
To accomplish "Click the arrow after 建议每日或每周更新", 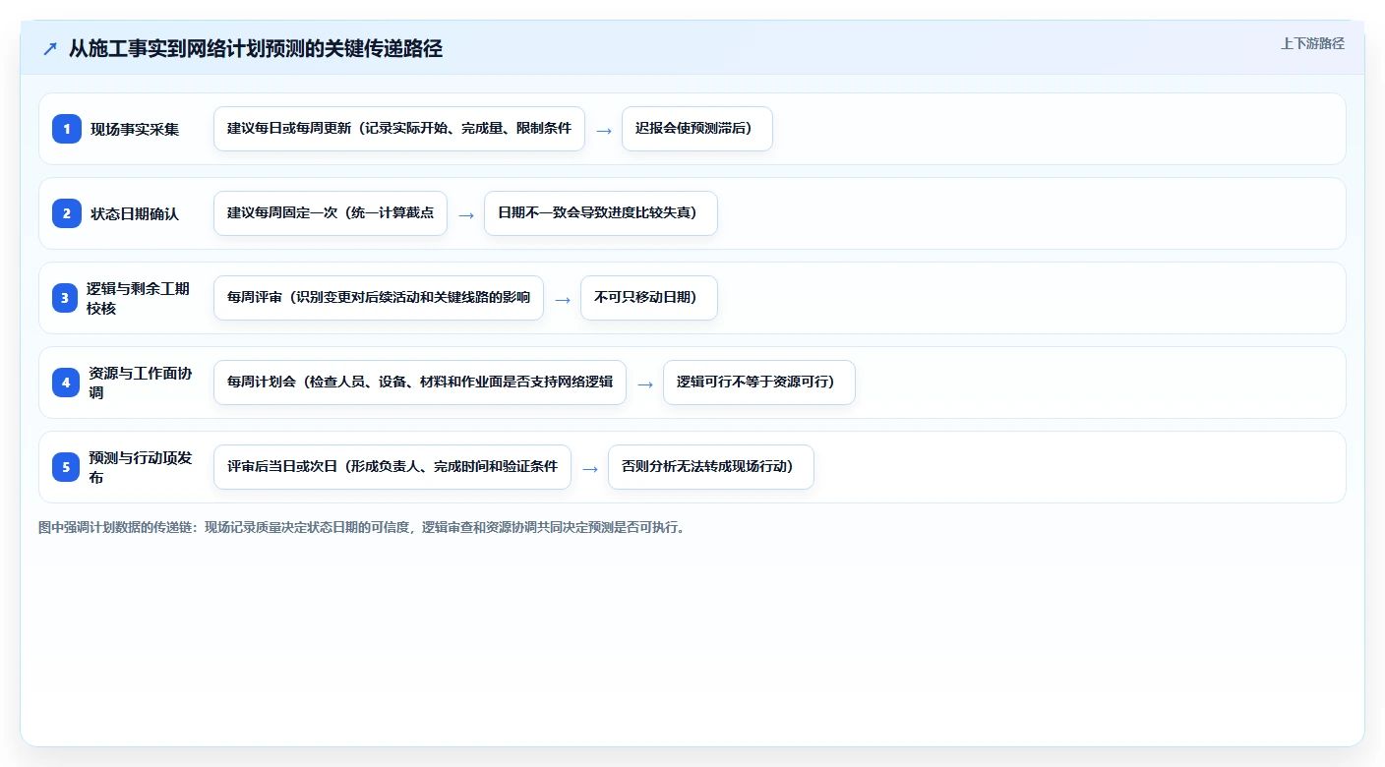I will (604, 130).
